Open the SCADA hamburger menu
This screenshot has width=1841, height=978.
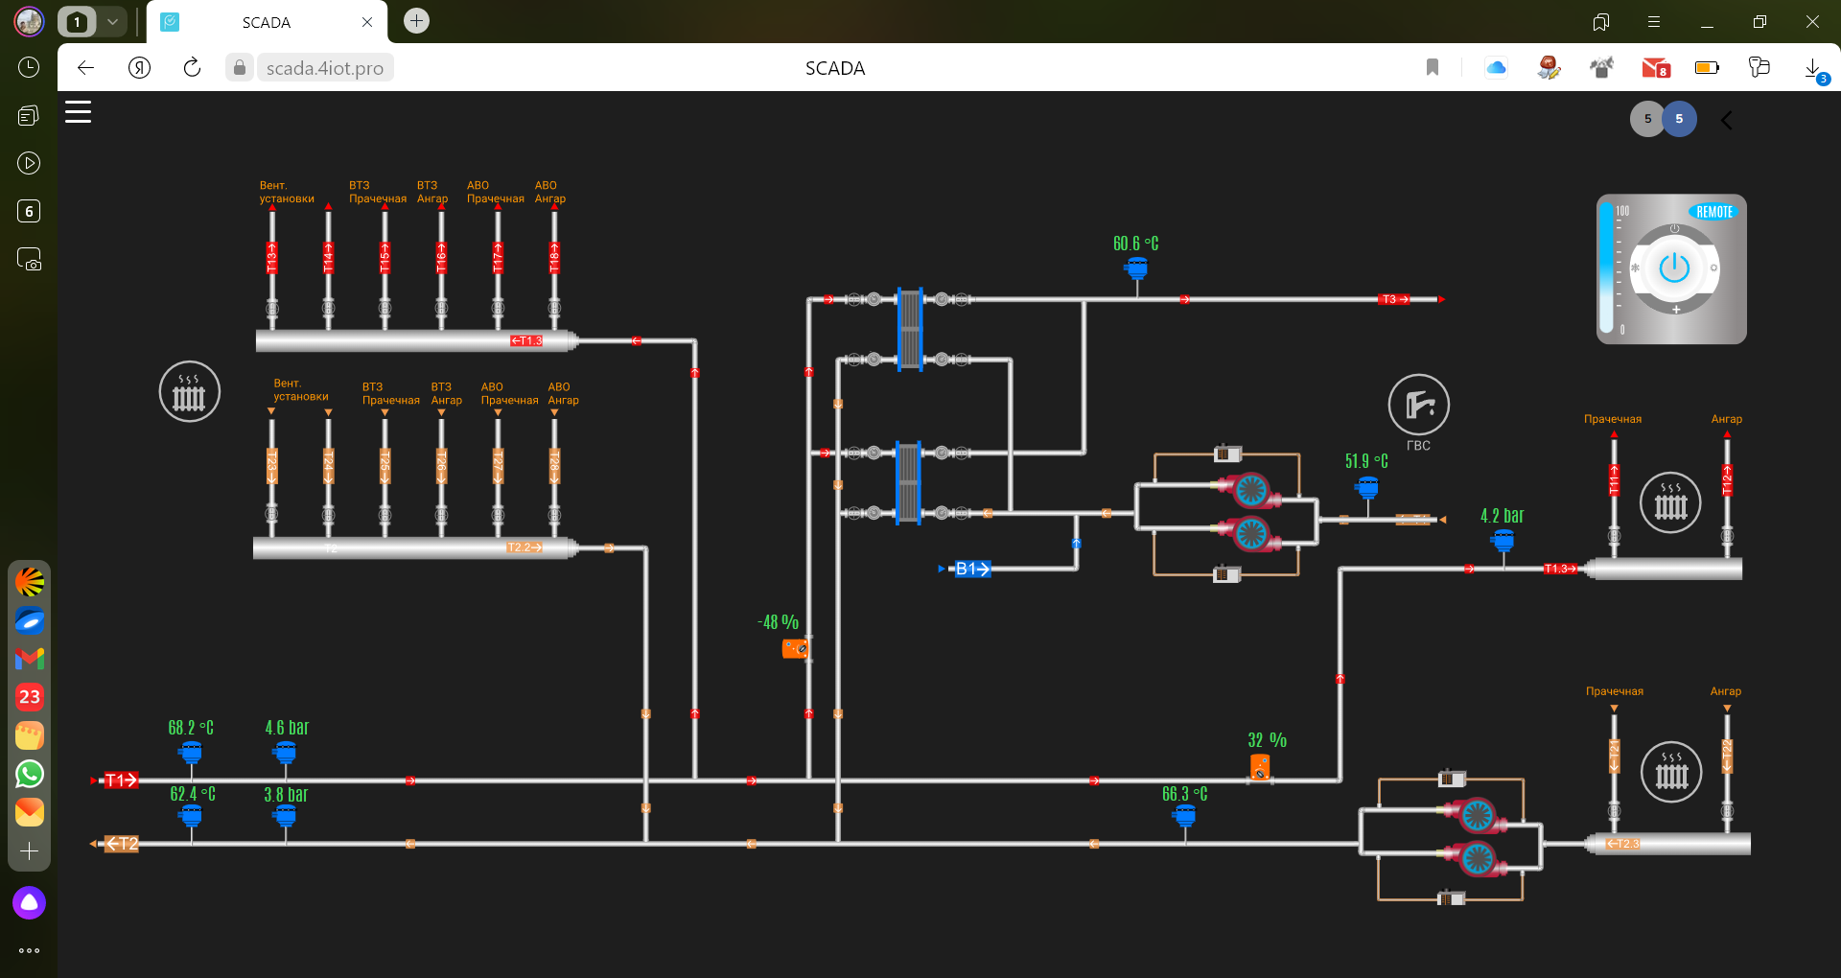point(78,112)
